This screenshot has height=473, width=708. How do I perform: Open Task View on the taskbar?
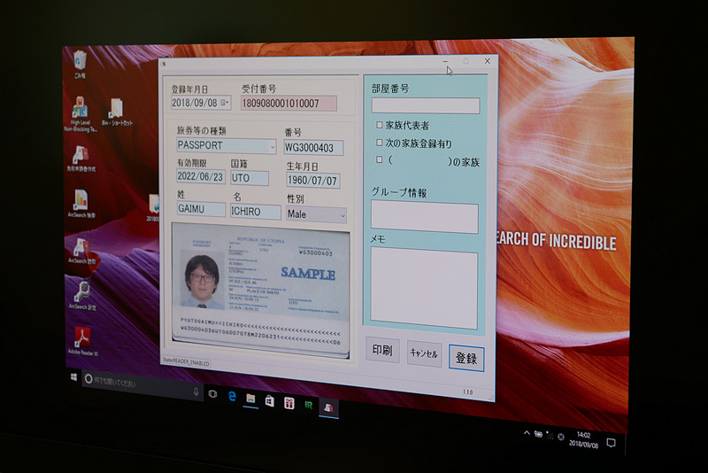pos(212,394)
